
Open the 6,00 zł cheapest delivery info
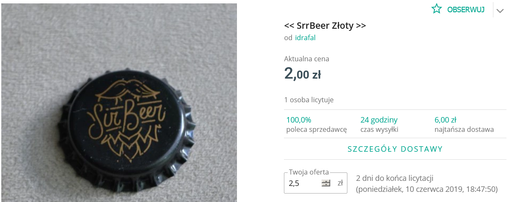pyautogui.click(x=445, y=120)
